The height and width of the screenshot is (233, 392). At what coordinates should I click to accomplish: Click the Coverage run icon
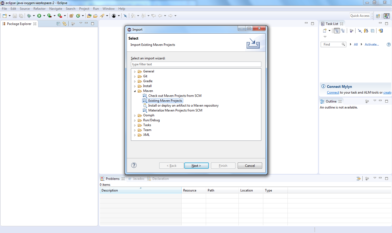coord(49,16)
